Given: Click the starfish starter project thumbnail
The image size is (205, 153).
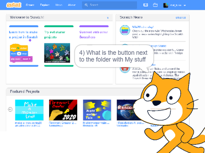Looking at the screenshot, I should click(57, 53).
